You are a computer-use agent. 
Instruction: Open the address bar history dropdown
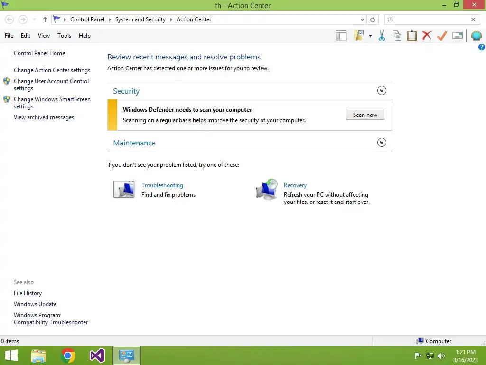362,19
